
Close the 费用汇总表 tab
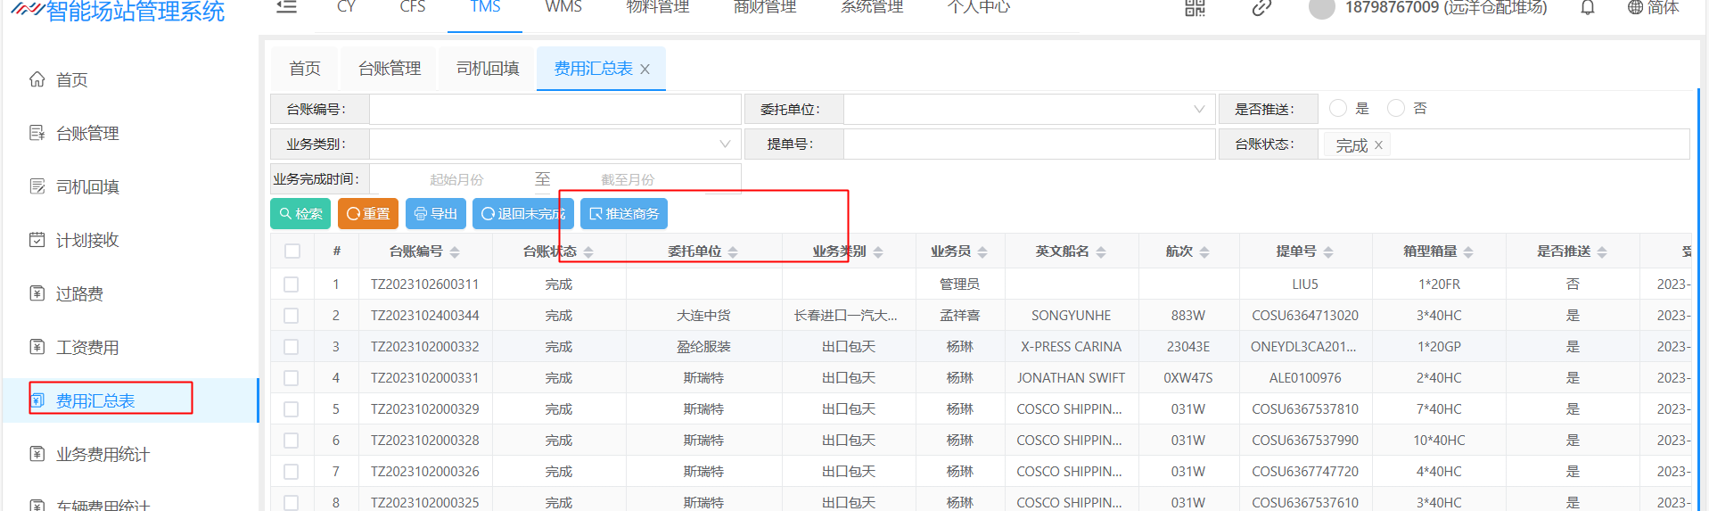(x=645, y=70)
